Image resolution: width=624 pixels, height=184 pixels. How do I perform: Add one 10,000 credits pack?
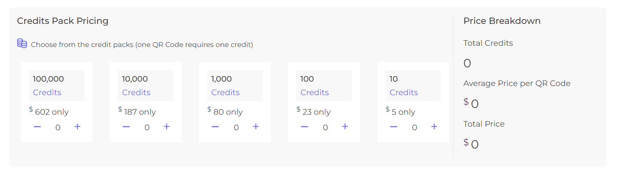166,127
